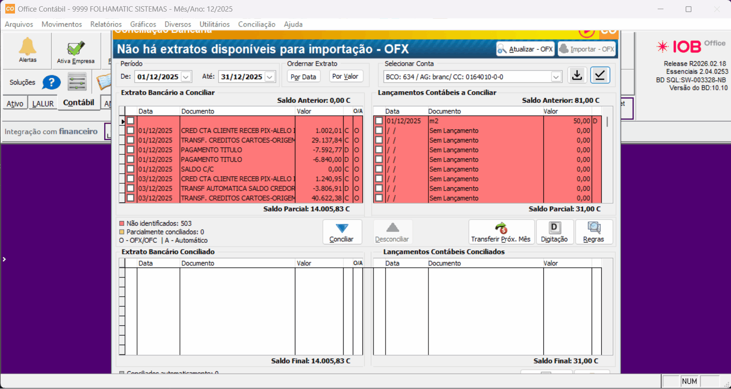Click the download arrow icon beside account selector
731x389 pixels.
coord(577,75)
